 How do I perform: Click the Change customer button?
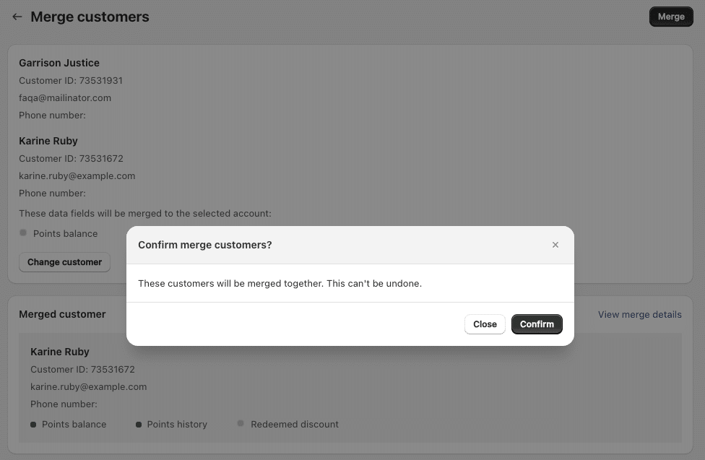(64, 262)
